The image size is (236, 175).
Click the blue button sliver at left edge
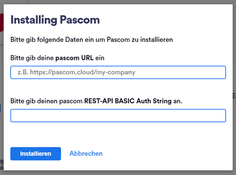coord(0,108)
